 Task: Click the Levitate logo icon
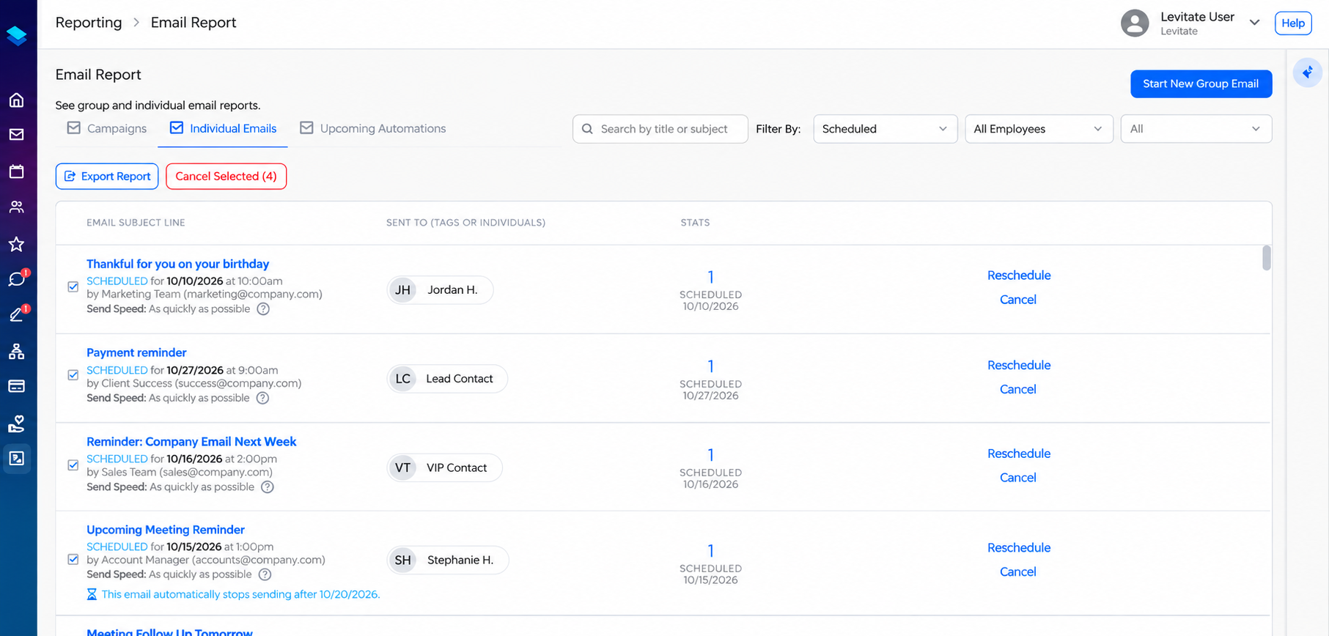17,35
